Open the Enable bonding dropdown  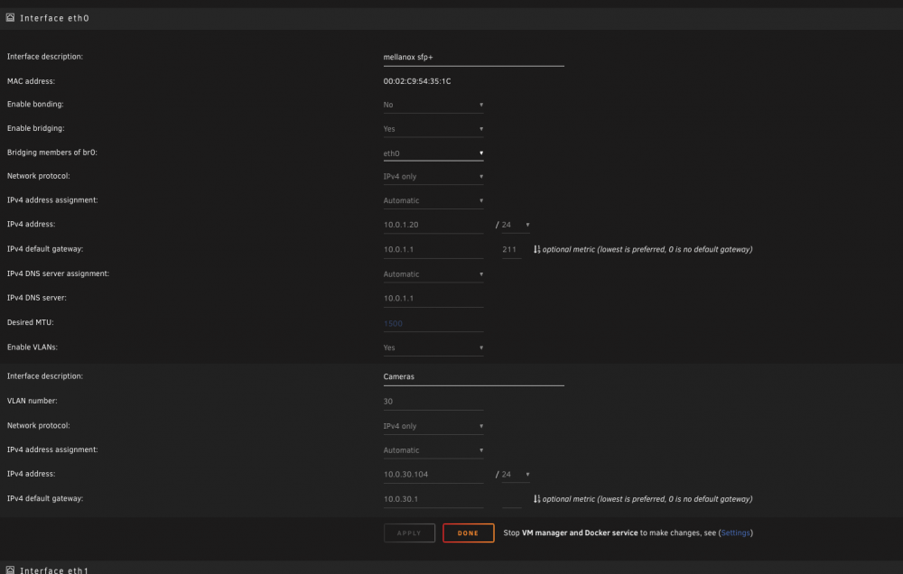[x=433, y=105]
